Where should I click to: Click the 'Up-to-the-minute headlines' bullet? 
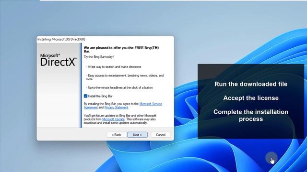tap(119, 87)
